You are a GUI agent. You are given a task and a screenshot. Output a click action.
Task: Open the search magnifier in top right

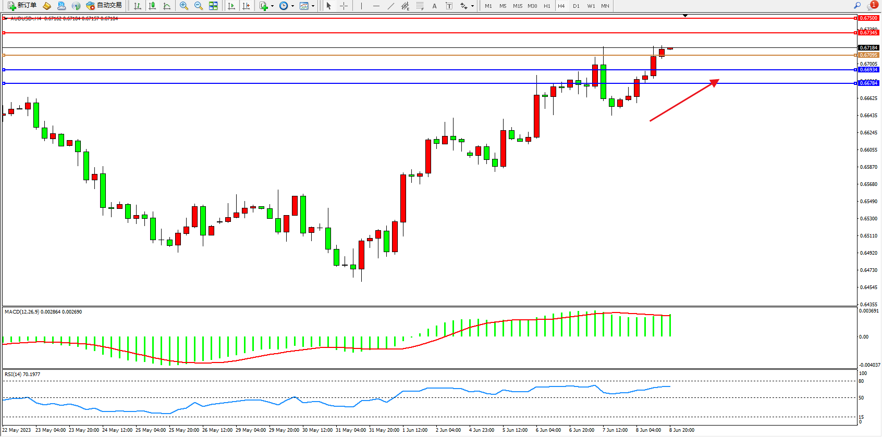[x=857, y=6]
